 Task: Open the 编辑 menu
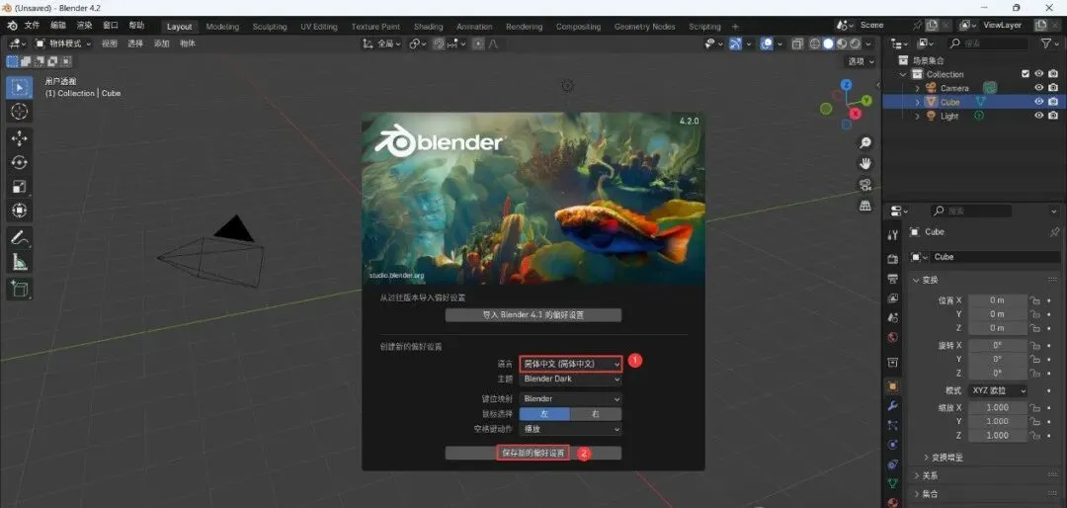tap(58, 26)
